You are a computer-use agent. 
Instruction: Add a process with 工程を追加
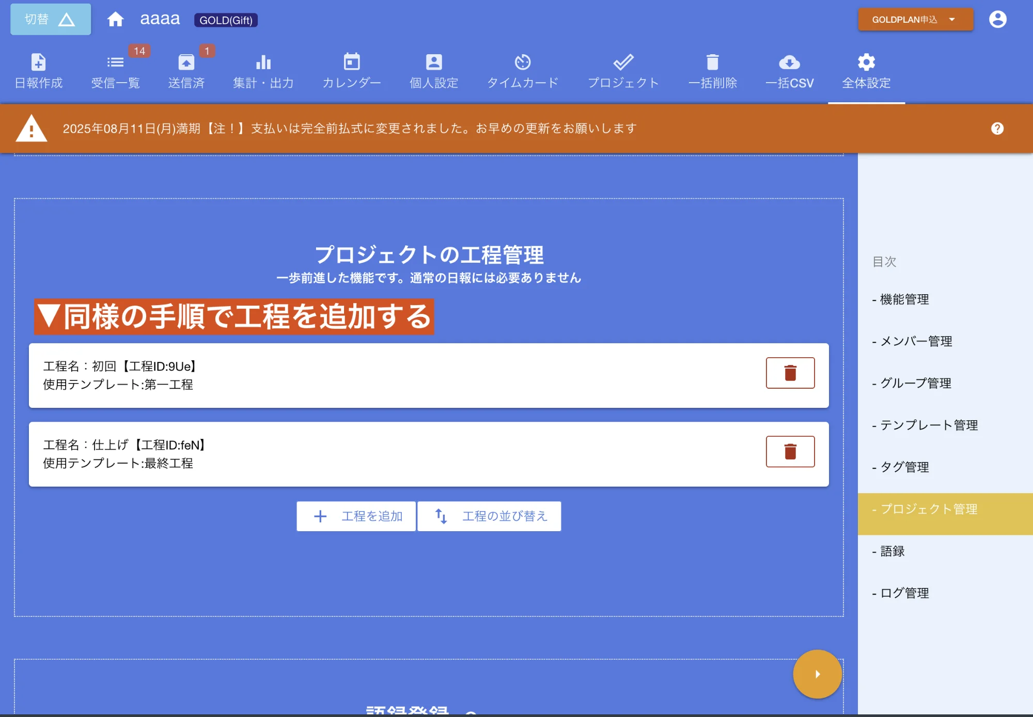(356, 516)
